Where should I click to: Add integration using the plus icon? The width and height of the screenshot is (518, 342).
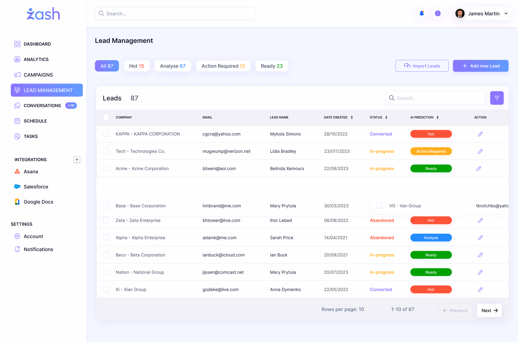click(x=77, y=159)
